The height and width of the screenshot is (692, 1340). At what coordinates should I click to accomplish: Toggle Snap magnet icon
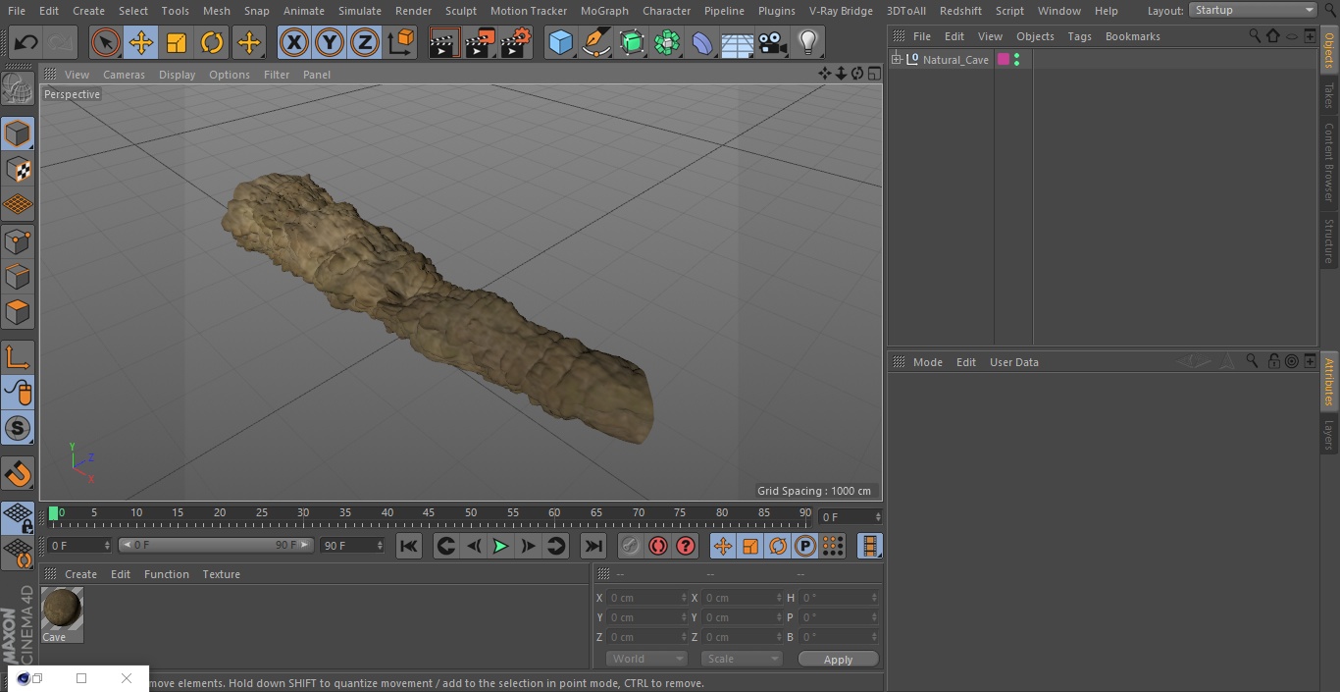18,473
